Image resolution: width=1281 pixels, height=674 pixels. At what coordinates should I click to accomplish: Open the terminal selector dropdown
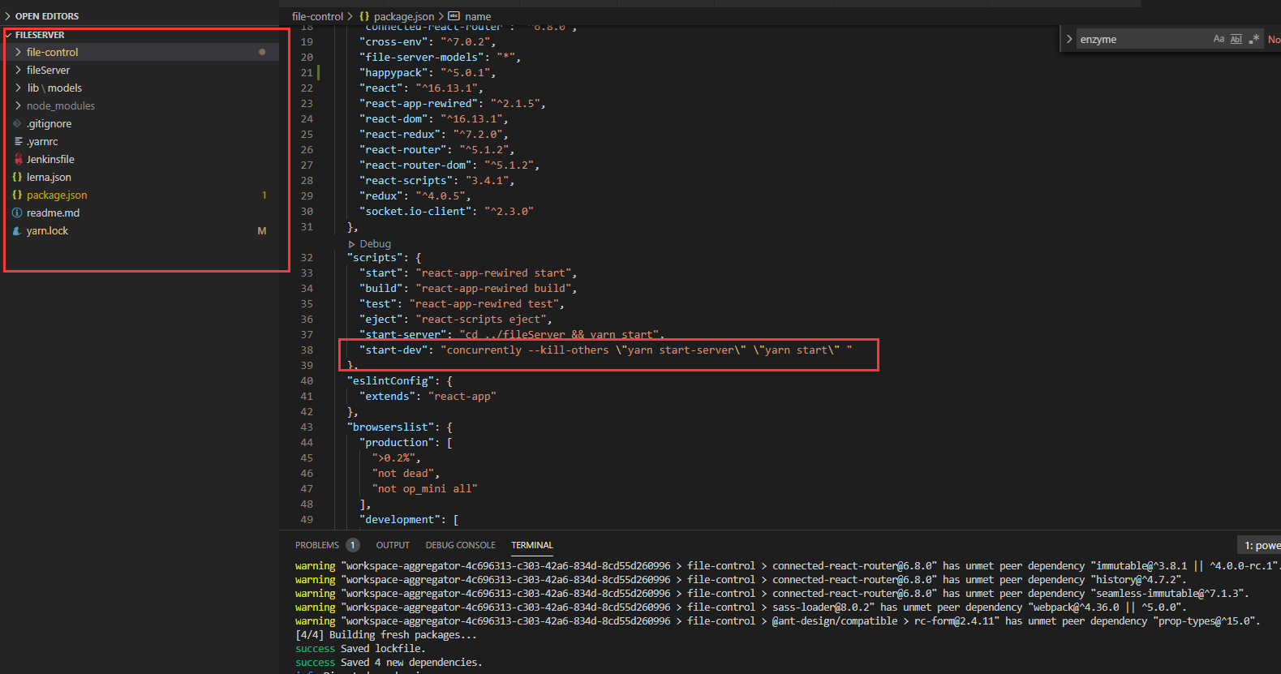click(x=1261, y=545)
